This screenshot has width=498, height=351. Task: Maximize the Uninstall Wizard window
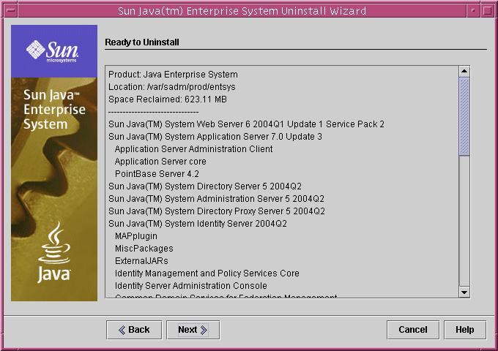pyautogui.click(x=488, y=10)
